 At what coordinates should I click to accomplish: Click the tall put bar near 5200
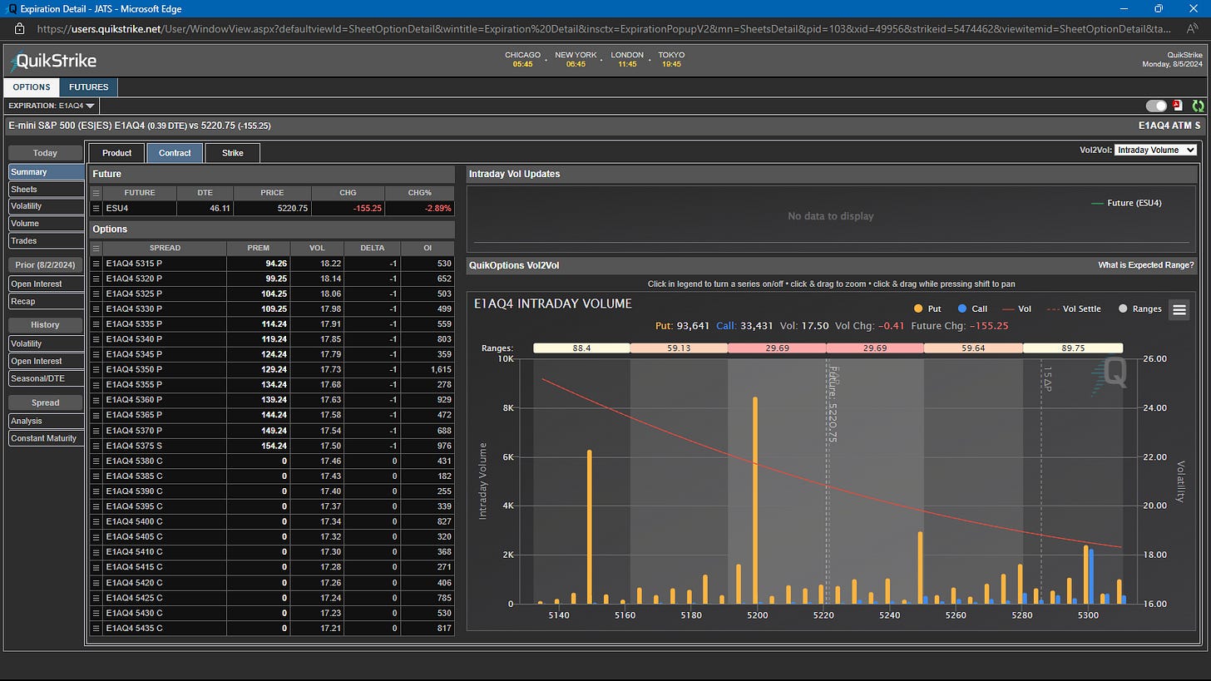click(755, 501)
